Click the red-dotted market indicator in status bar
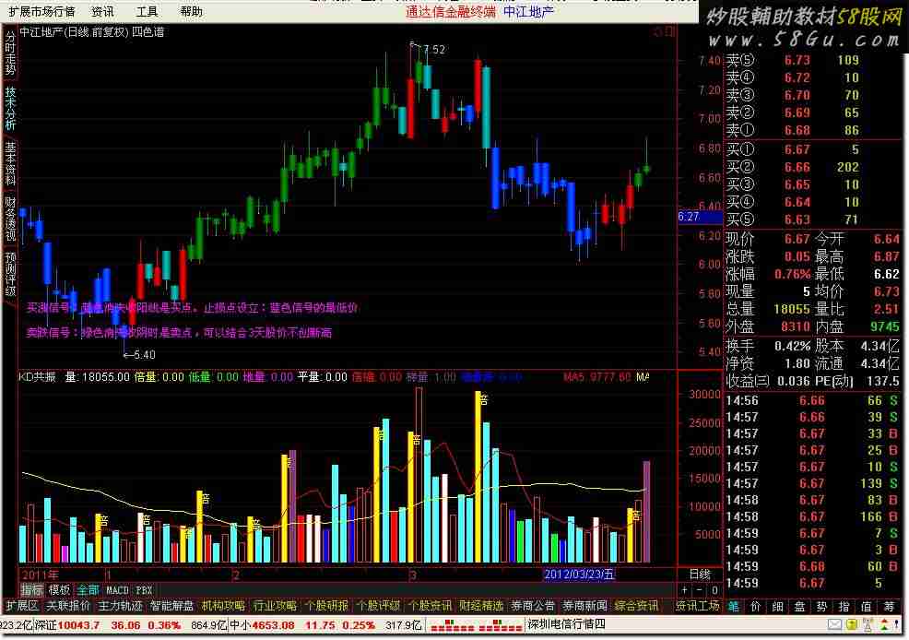The image size is (909, 640). (476, 626)
